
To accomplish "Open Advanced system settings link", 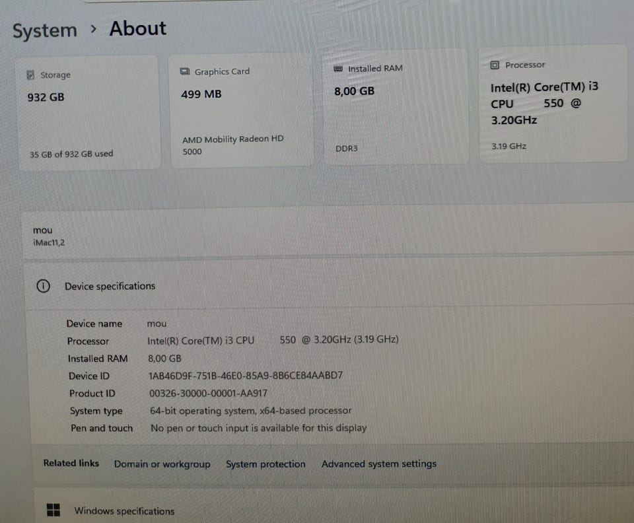I will click(379, 464).
